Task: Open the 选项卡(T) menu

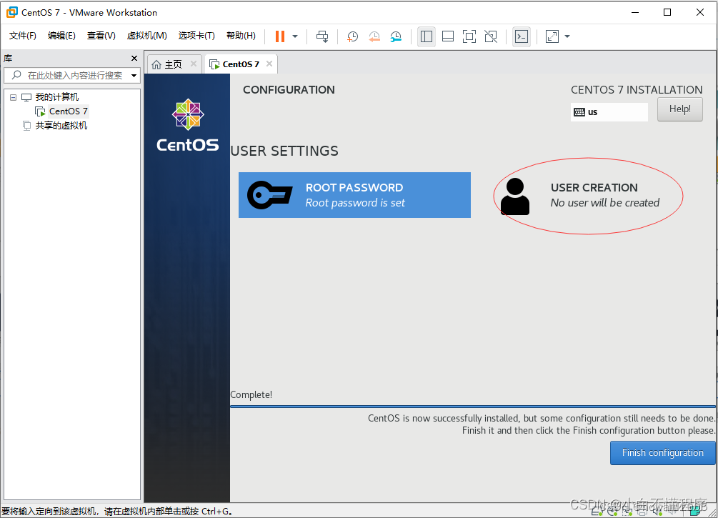Action: click(196, 36)
